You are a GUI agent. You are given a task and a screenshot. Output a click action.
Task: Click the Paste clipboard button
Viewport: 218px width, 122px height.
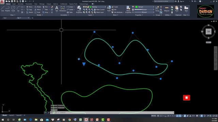pyautogui.click(x=177, y=9)
